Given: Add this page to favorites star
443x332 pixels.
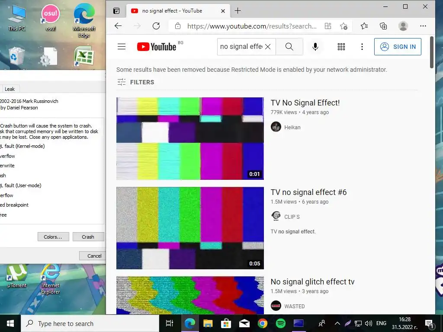Looking at the screenshot, I should pyautogui.click(x=343, y=26).
